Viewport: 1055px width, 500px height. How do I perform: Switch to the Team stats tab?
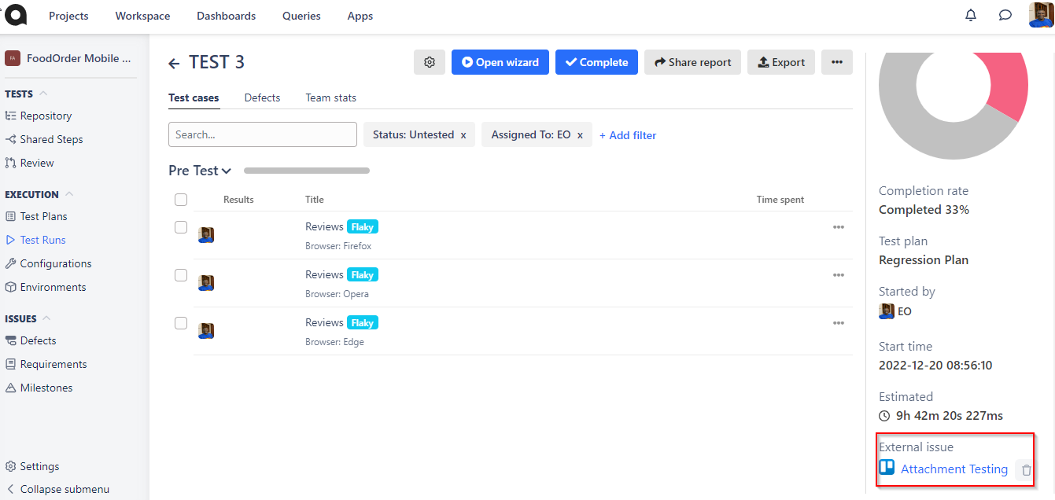330,97
